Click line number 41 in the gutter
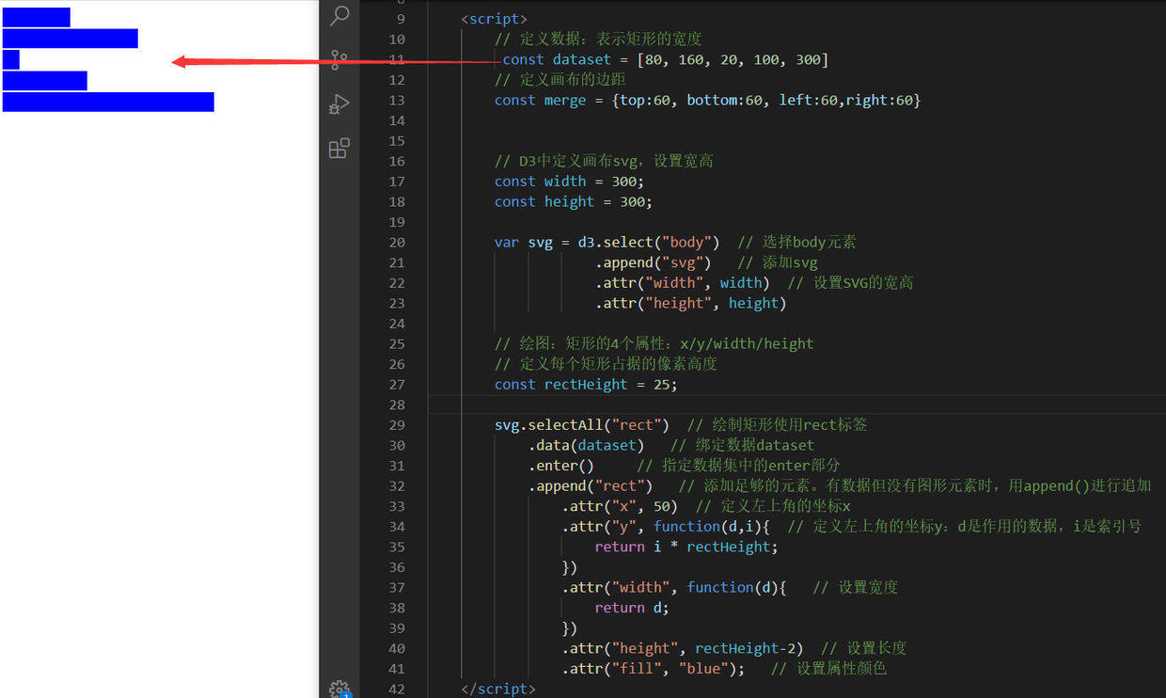Image resolution: width=1166 pixels, height=698 pixels. (397, 669)
